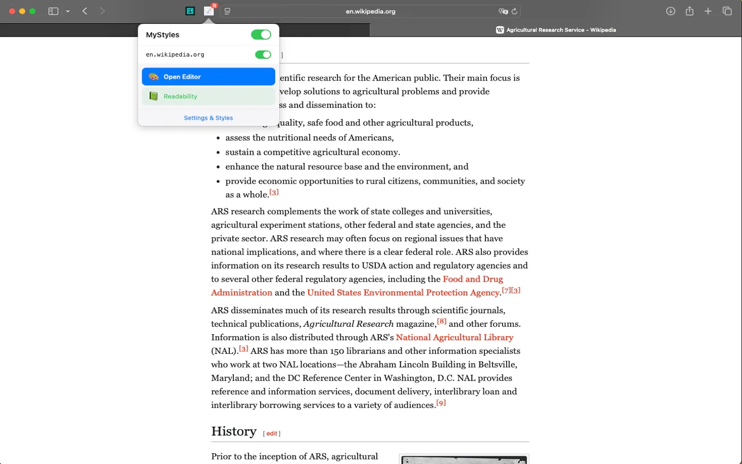Close the MyStyles popup via its toolbar icon
Screen dimensions: 742x464
[209, 11]
